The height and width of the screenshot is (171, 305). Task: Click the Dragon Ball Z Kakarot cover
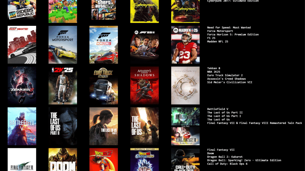(x=103, y=160)
